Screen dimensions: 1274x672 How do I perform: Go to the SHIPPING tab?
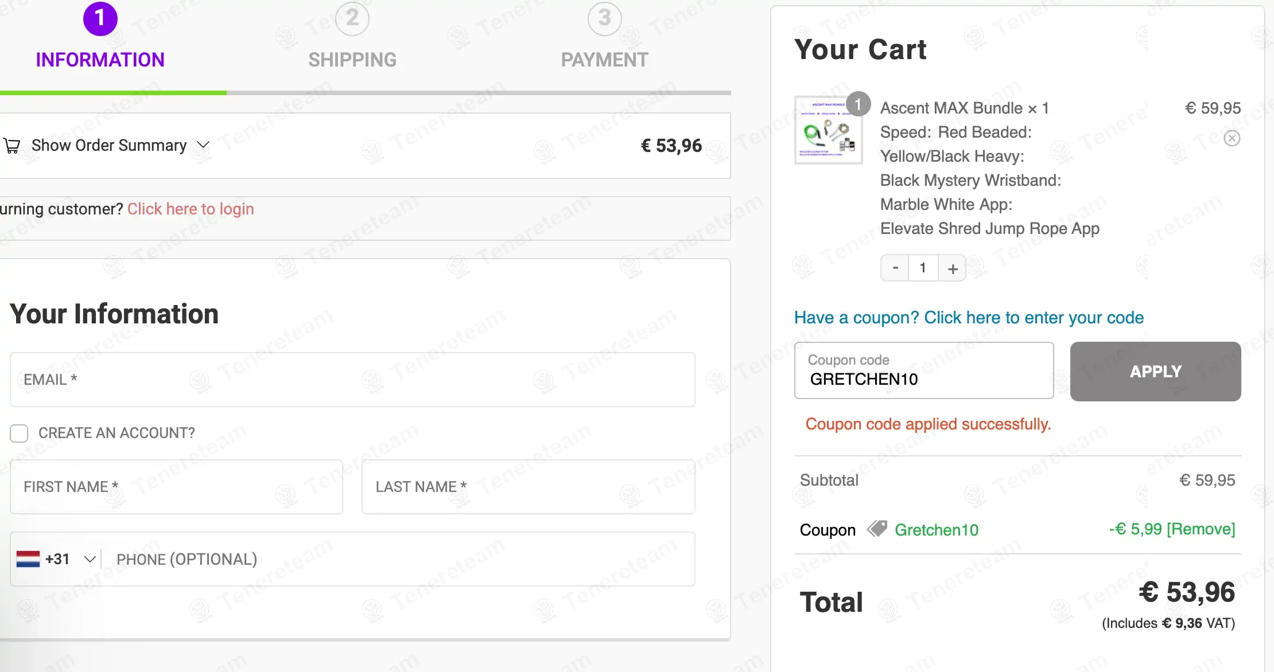click(x=352, y=60)
